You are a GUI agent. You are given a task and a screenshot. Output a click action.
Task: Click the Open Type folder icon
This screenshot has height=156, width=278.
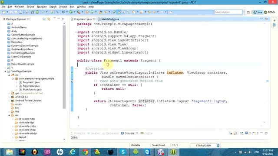pos(100,12)
